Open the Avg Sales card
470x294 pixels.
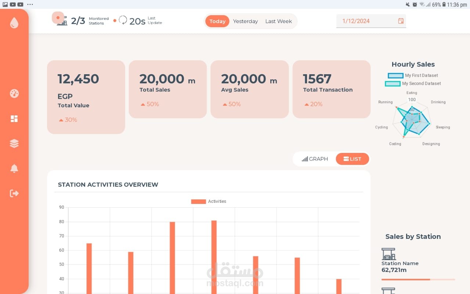pyautogui.click(x=250, y=89)
